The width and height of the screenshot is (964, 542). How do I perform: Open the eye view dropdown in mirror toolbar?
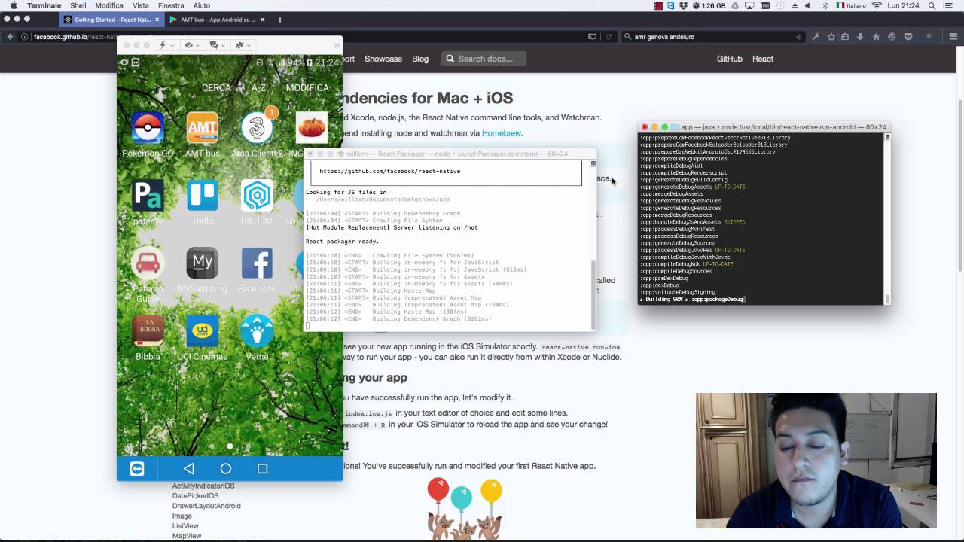(191, 45)
